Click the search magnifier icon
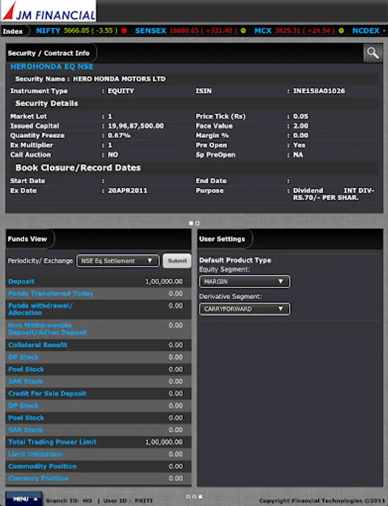This screenshot has height=506, width=388. (x=373, y=53)
